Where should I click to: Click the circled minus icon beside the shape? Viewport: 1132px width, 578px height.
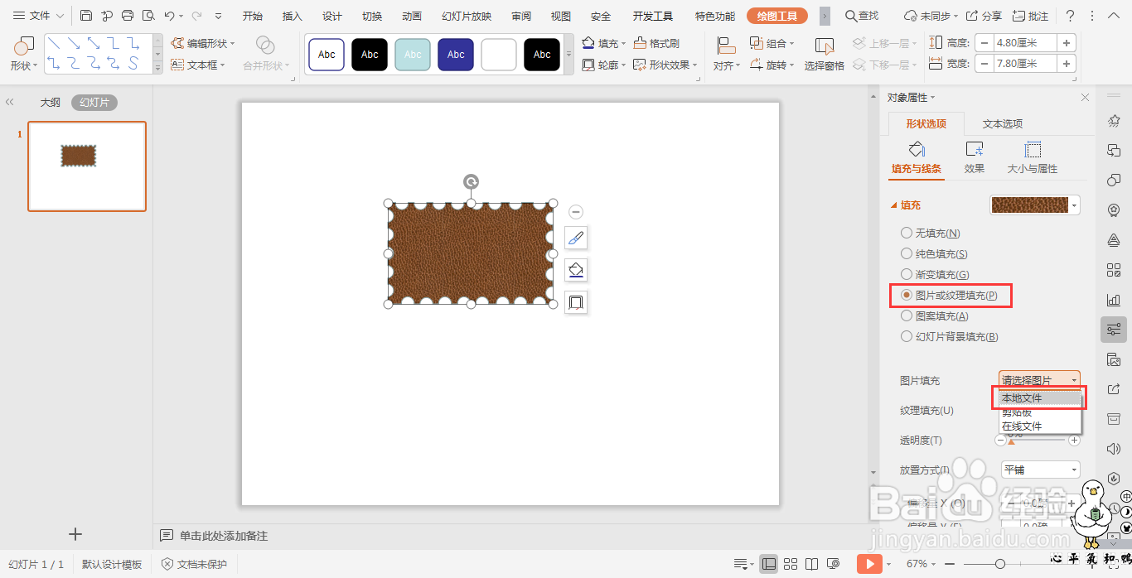pos(576,212)
